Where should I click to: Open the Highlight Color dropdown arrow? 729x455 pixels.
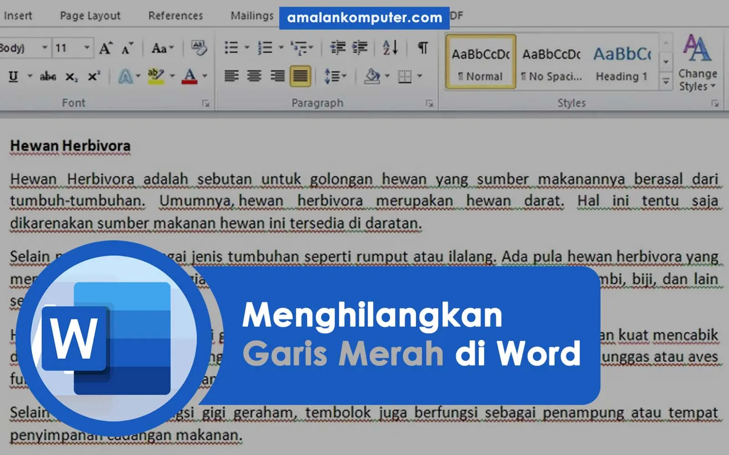coord(172,76)
